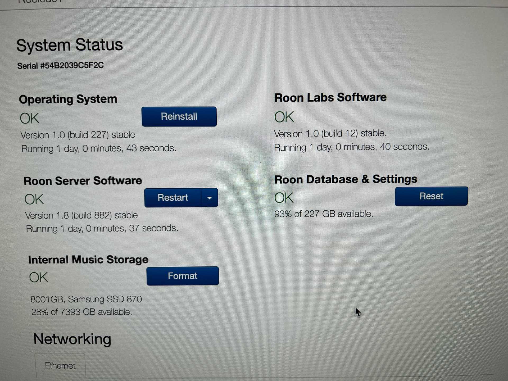Image resolution: width=508 pixels, height=381 pixels.
Task: Click the Roon Labs Software heading
Action: 330,97
